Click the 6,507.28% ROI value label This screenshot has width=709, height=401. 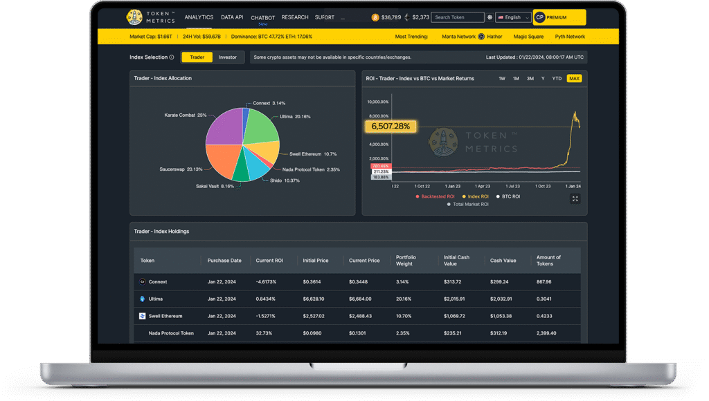pos(391,127)
